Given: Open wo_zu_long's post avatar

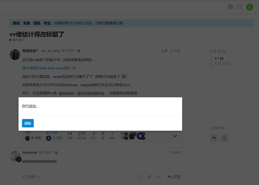Looking at the screenshot, I should [x=15, y=55].
